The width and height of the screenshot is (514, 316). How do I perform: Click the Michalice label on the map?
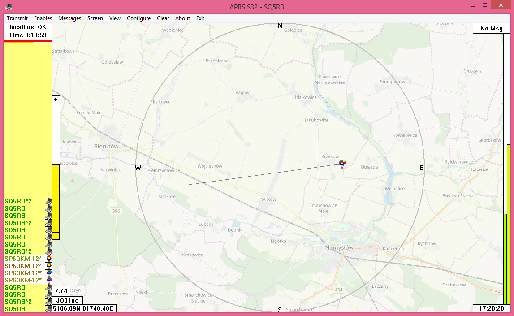coord(395,189)
